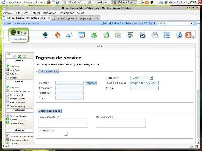Open the Lugares panel menu
This screenshot has width=202, height=151.
coord(28,2)
